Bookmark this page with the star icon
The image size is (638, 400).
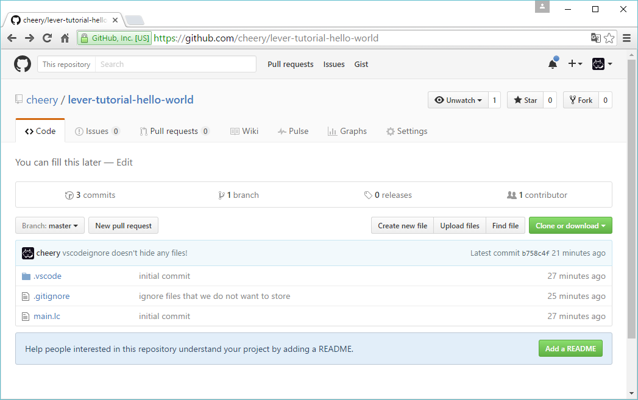click(609, 38)
